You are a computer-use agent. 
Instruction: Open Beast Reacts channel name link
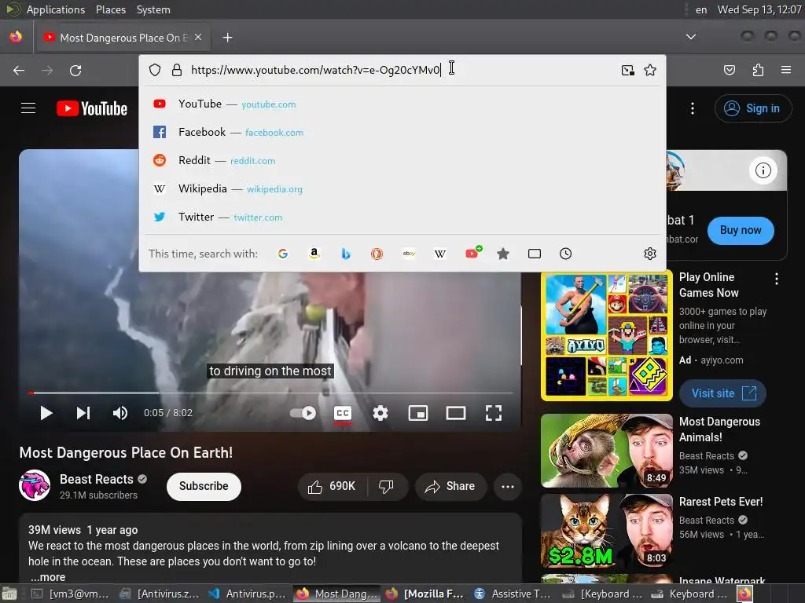97,479
